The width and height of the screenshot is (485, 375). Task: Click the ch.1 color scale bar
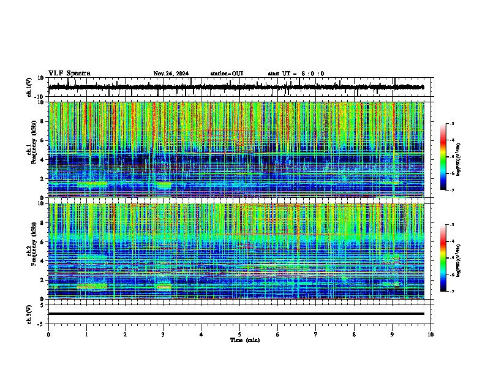tap(443, 157)
